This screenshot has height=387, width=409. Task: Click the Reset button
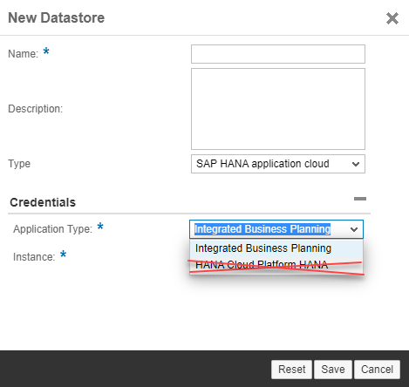coord(291,370)
